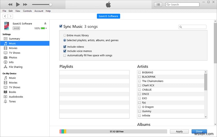Click Artists list scroll-down arrow

(x=206, y=117)
